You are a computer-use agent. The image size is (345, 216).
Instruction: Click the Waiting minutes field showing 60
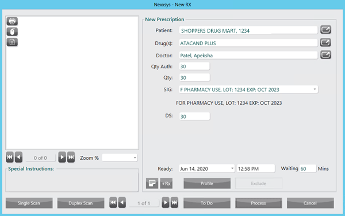308,168
